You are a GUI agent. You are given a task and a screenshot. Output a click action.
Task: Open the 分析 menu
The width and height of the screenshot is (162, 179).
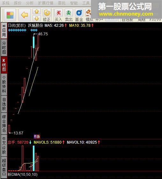30,3
